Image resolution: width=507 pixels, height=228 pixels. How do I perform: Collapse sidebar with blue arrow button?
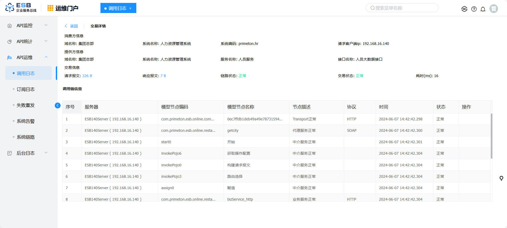(57, 105)
